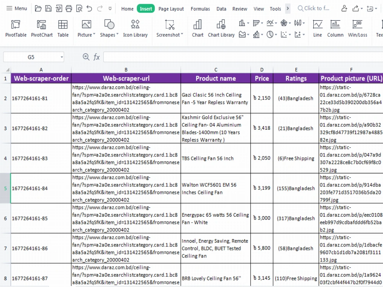Click the Chart button

click(x=198, y=29)
